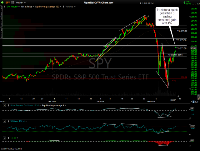Close the 13-33 indicator panel
Screen dimensions: 200x151
[x=4, y=138]
